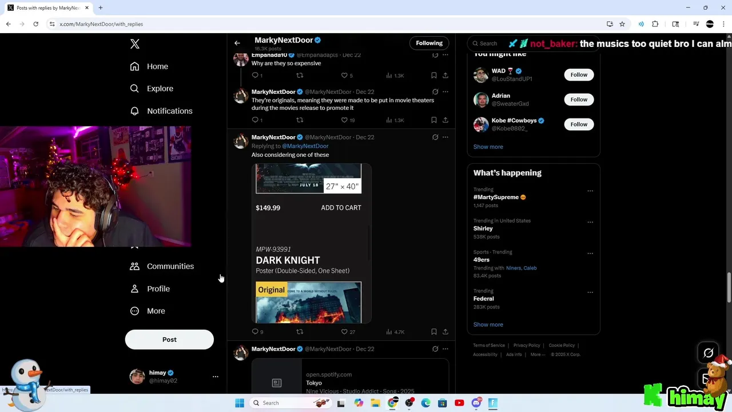Click the install app icon in address bar

tap(610, 24)
